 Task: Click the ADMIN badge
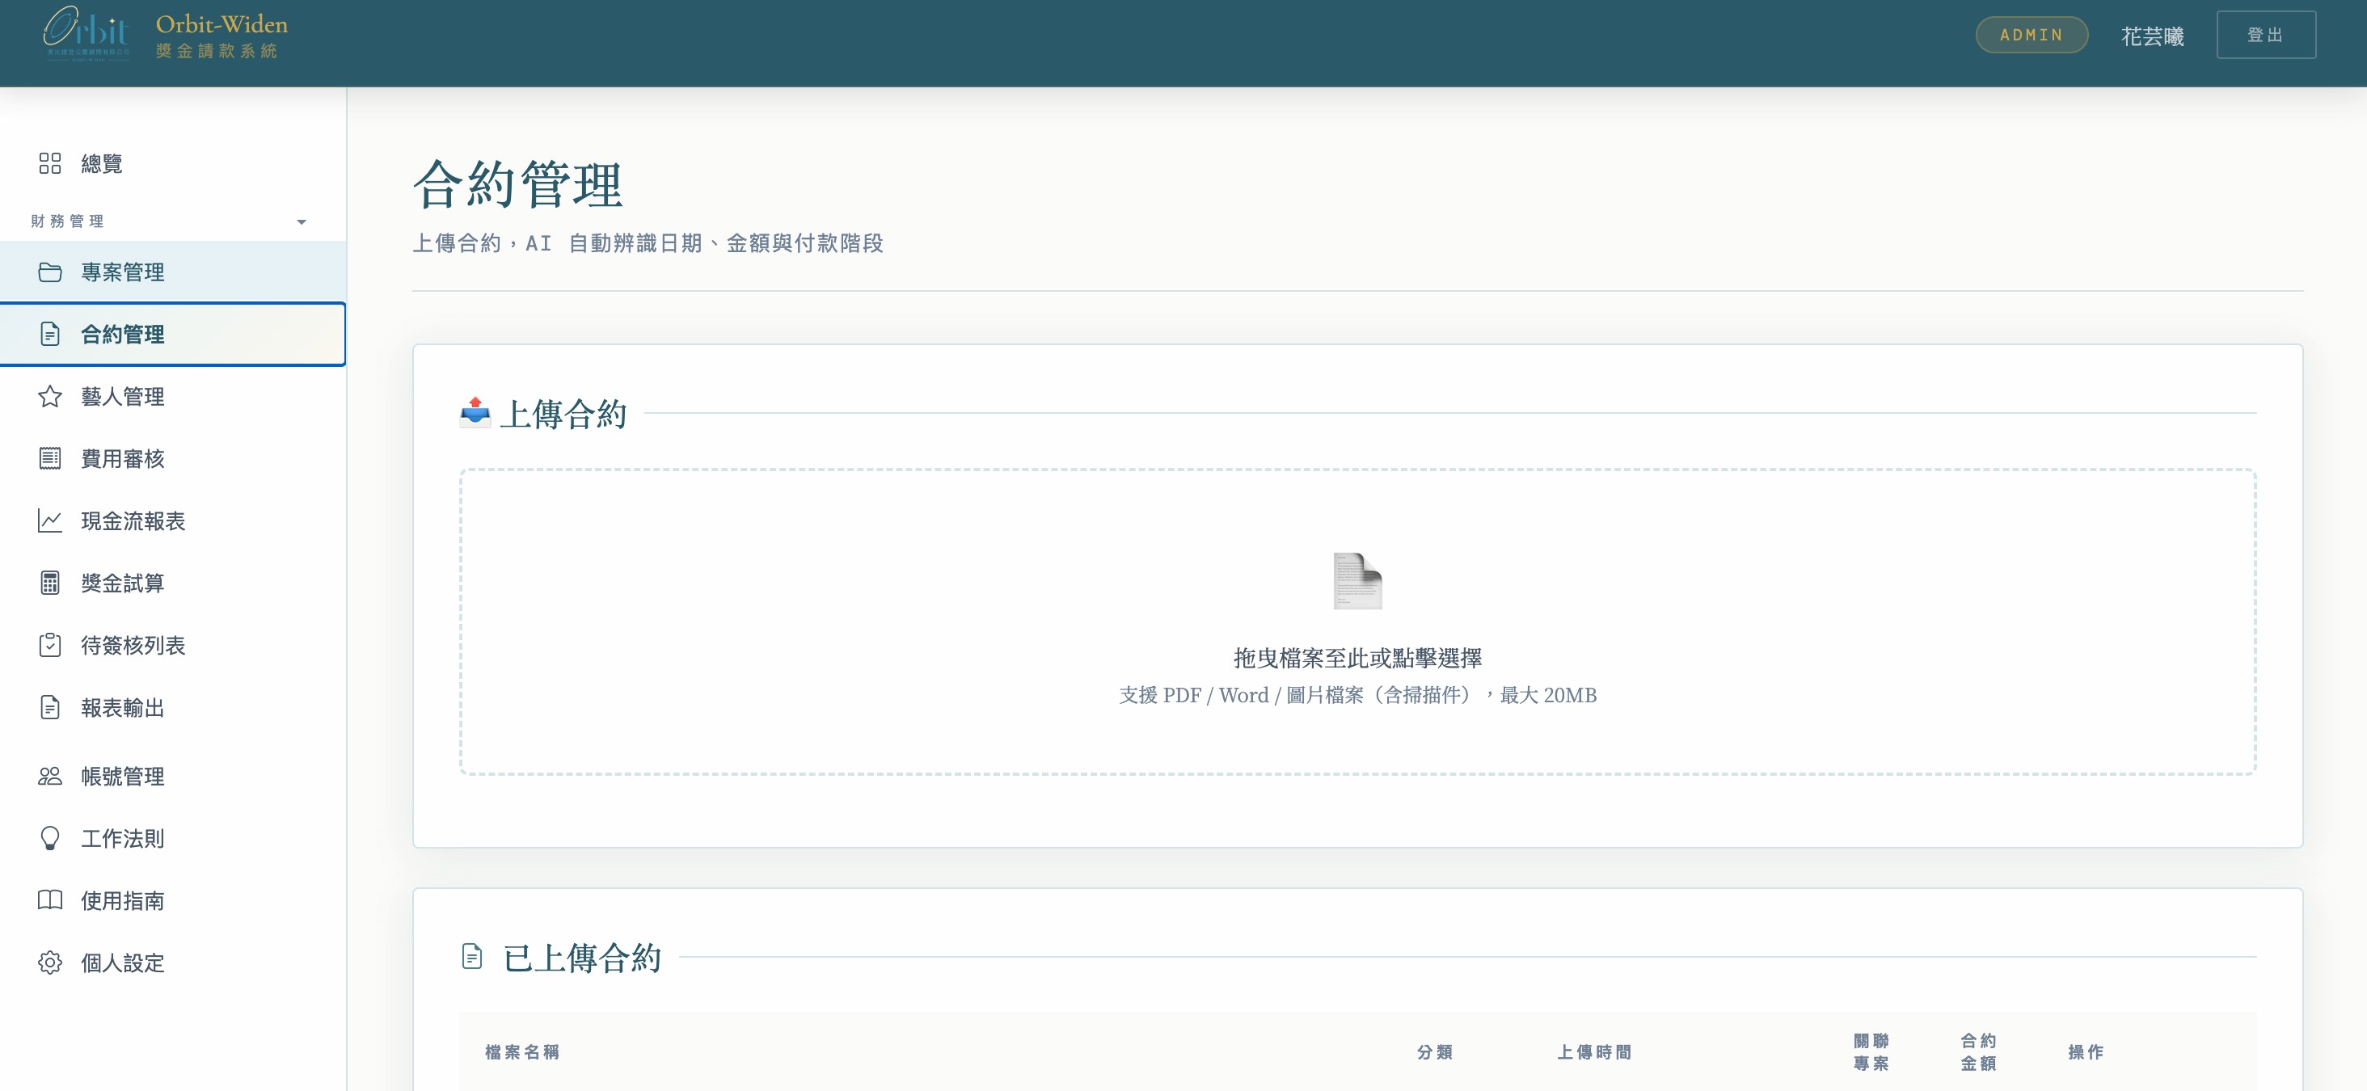click(x=2032, y=35)
